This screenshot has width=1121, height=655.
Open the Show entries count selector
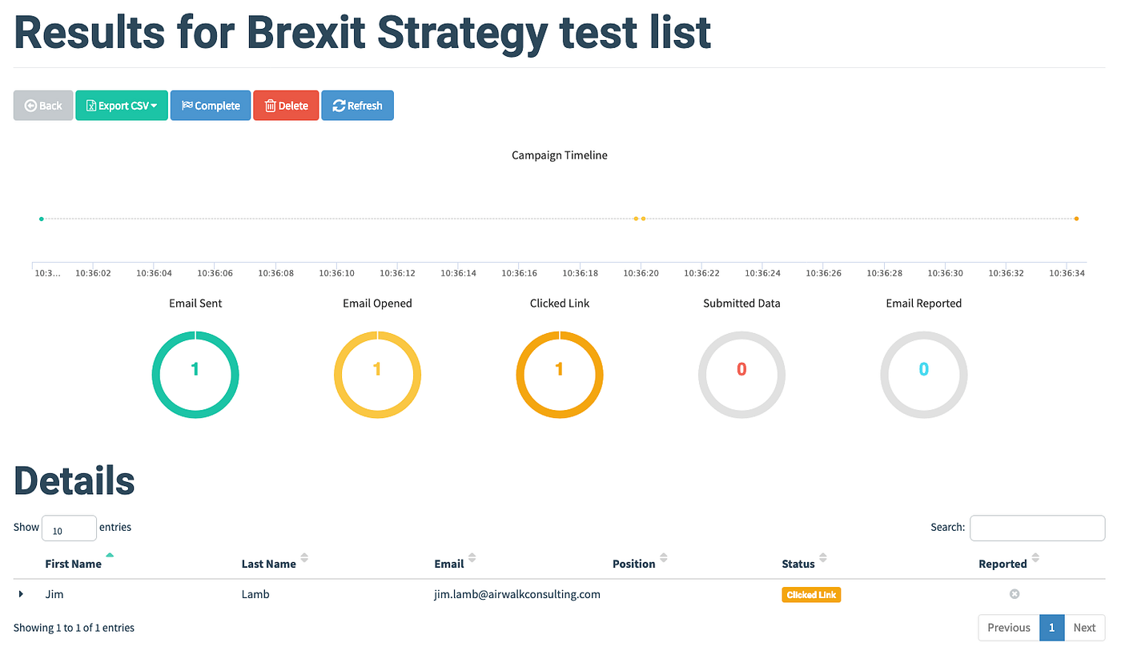click(69, 528)
